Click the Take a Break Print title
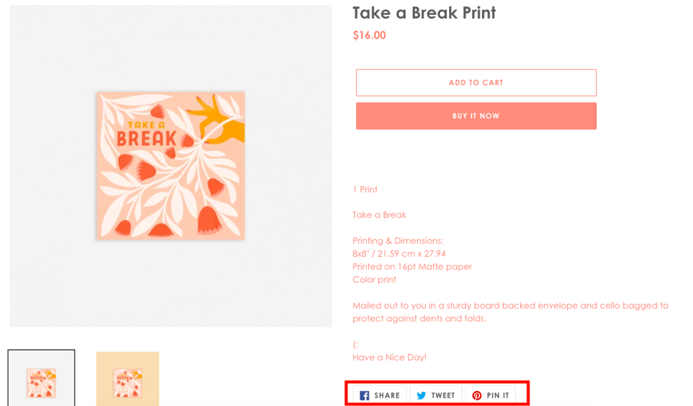This screenshot has width=693, height=406. (424, 13)
